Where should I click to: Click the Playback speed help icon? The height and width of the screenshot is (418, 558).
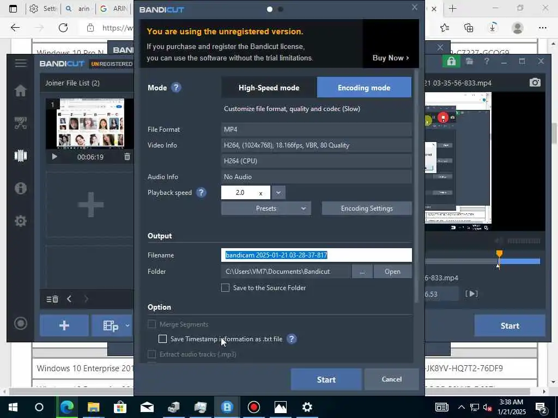[x=201, y=193]
